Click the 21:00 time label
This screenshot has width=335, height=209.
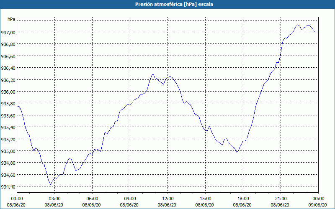click(x=281, y=199)
